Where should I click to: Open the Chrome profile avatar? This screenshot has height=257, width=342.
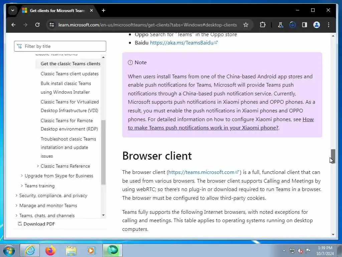pos(317,25)
